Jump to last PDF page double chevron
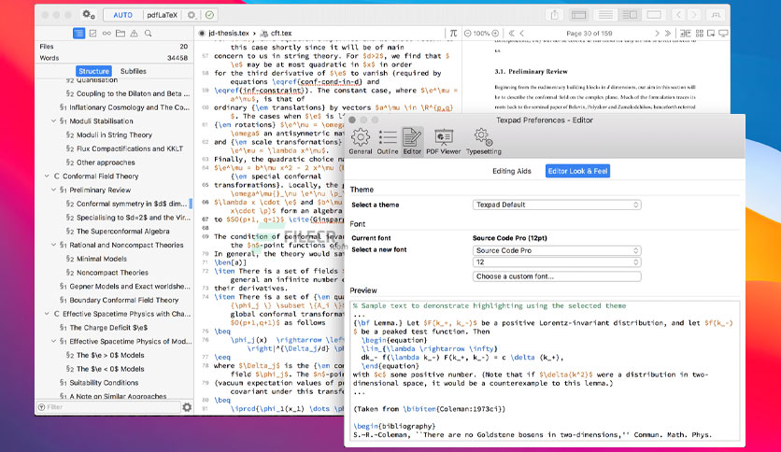Viewport: 781px width, 452px height. 668,34
